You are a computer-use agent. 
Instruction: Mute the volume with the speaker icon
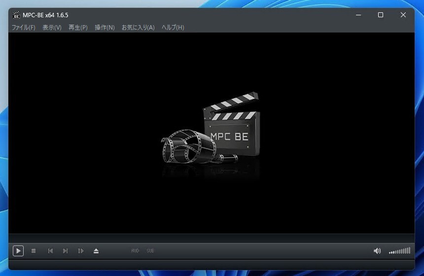(x=377, y=251)
